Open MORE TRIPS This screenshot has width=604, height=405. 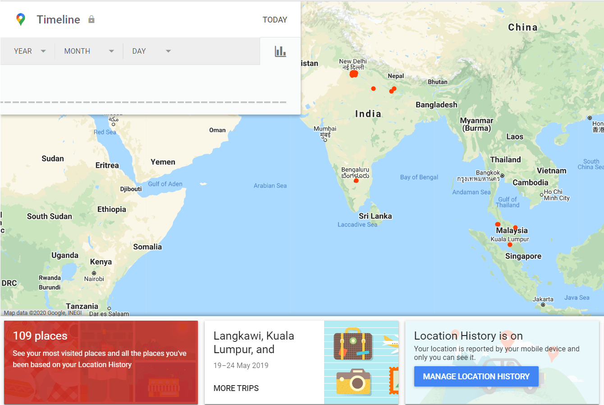pos(236,388)
